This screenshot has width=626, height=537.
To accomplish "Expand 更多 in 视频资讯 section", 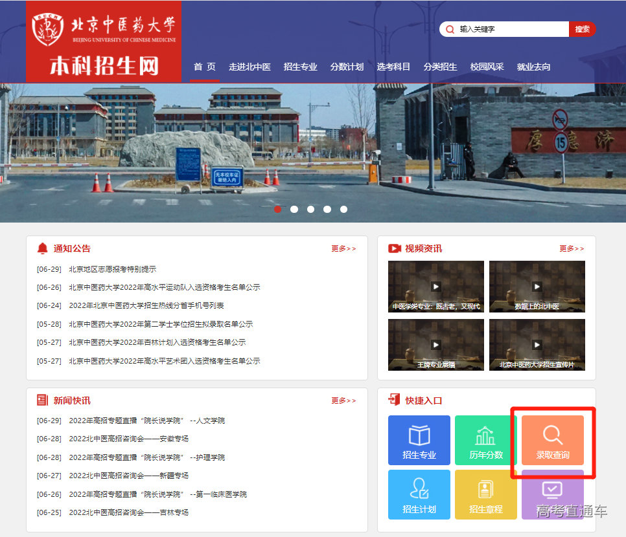I will 572,248.
